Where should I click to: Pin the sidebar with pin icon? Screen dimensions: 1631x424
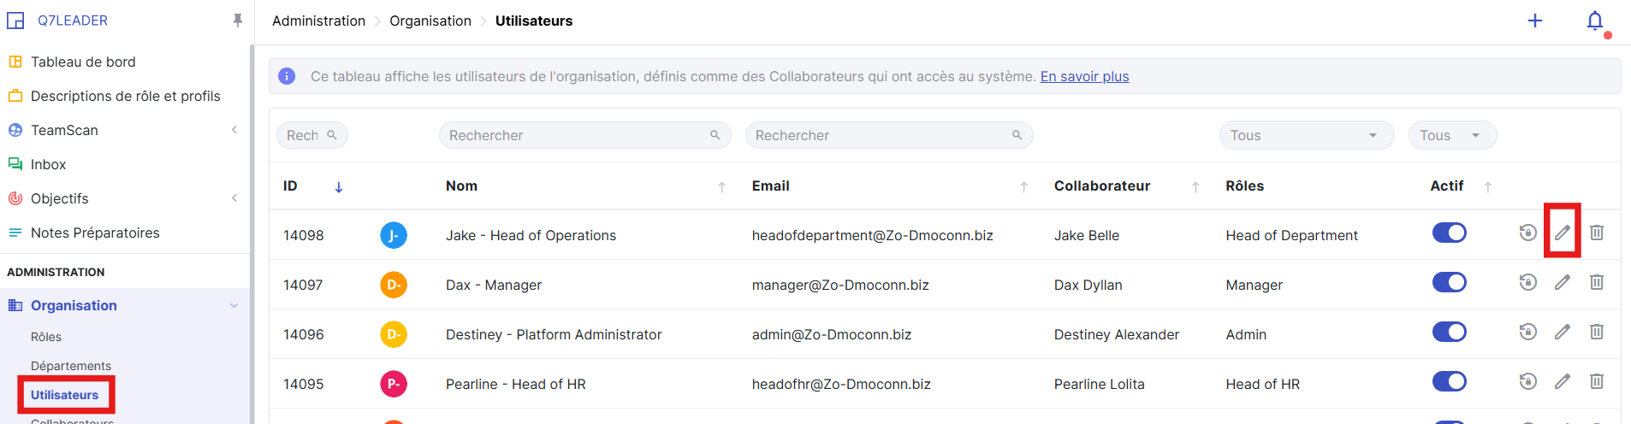[238, 21]
